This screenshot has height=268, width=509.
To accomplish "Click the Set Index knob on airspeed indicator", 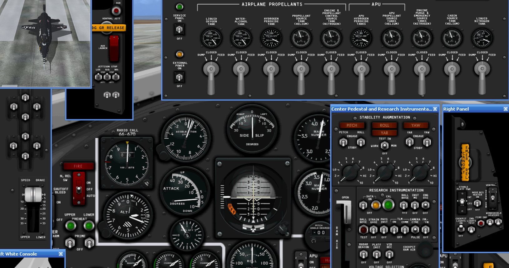I will tap(147, 184).
